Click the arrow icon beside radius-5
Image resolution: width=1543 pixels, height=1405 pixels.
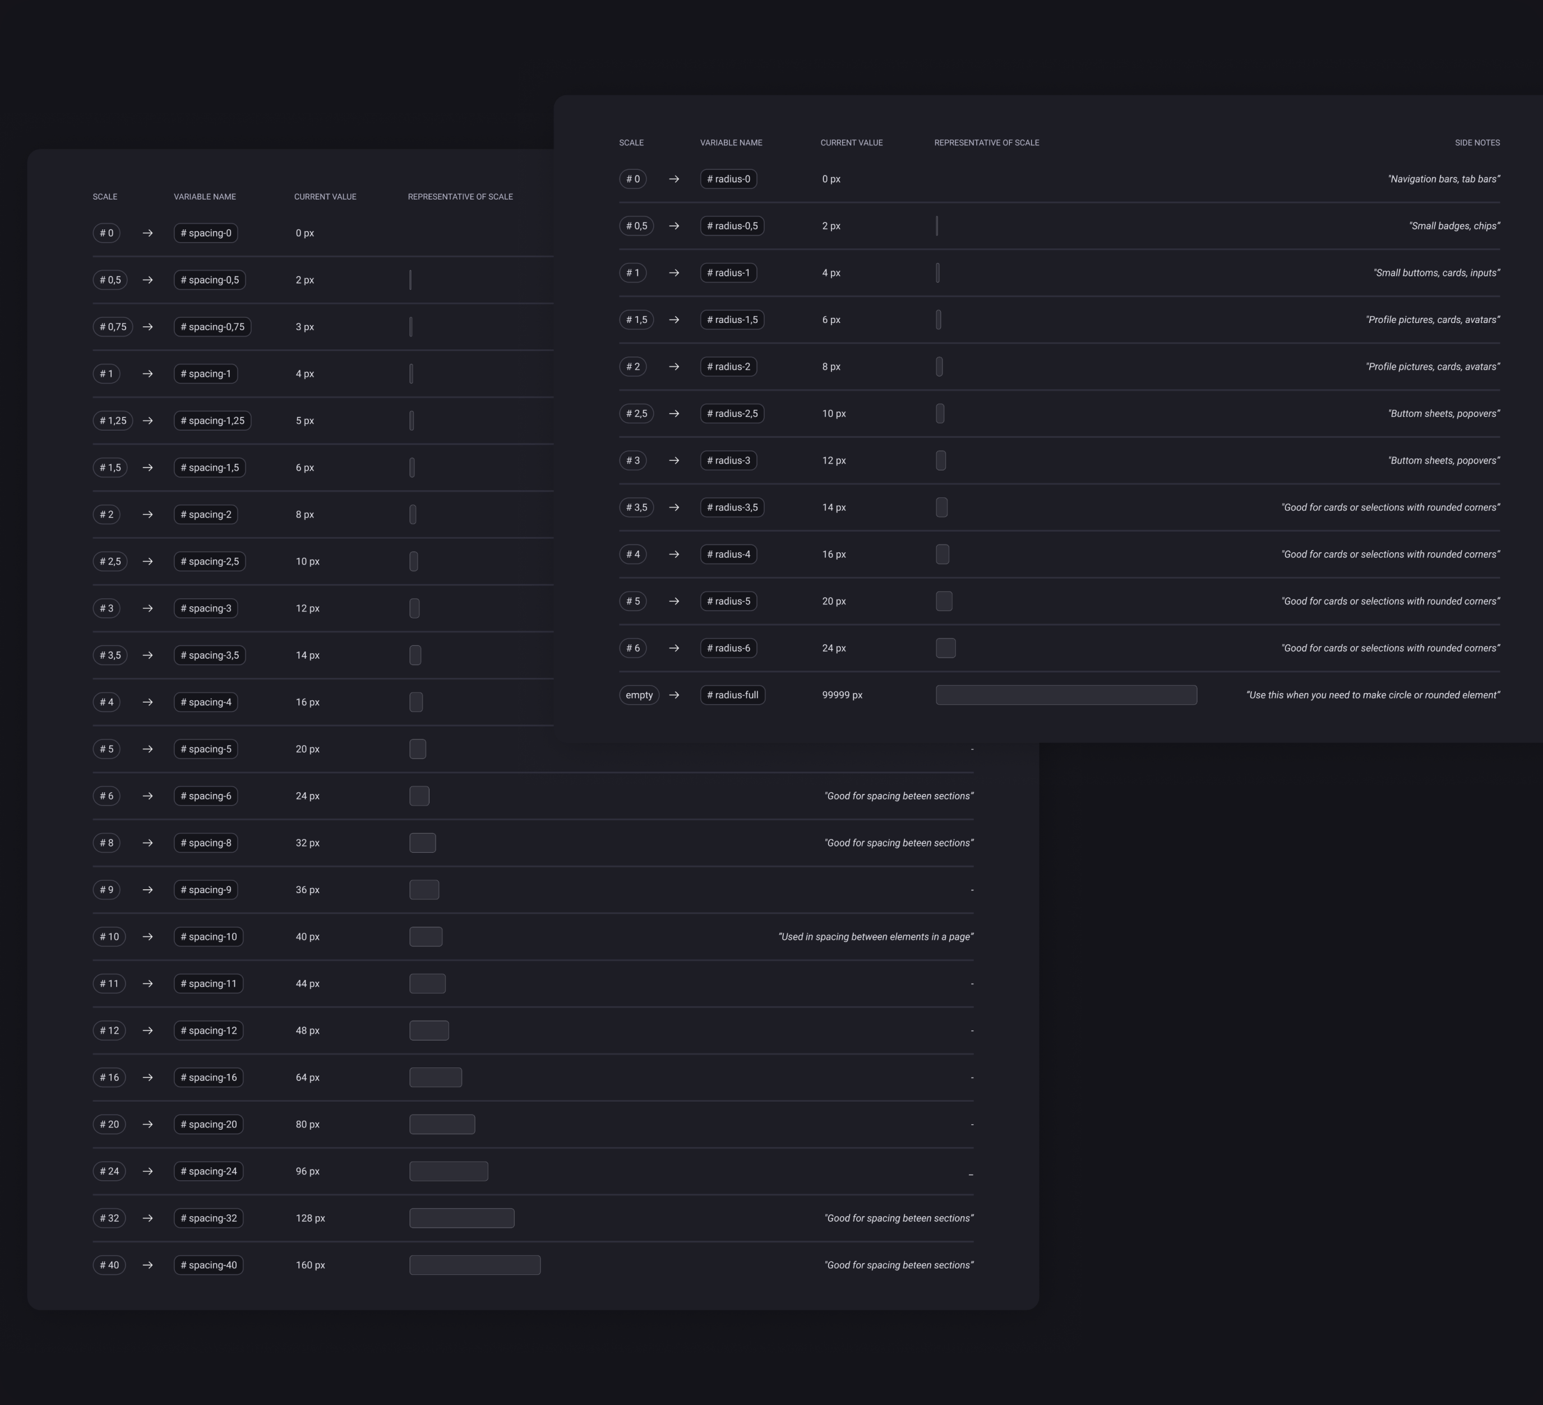click(675, 602)
